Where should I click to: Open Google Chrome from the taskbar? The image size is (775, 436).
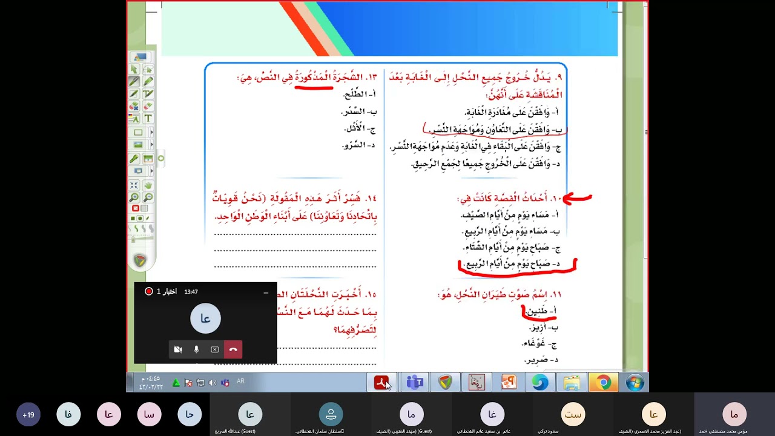pos(603,383)
